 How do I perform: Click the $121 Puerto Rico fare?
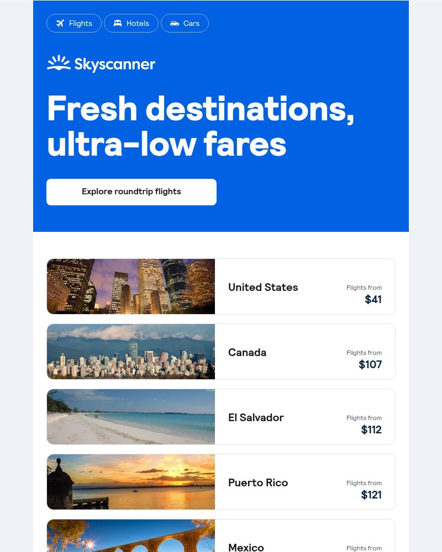[x=371, y=495]
